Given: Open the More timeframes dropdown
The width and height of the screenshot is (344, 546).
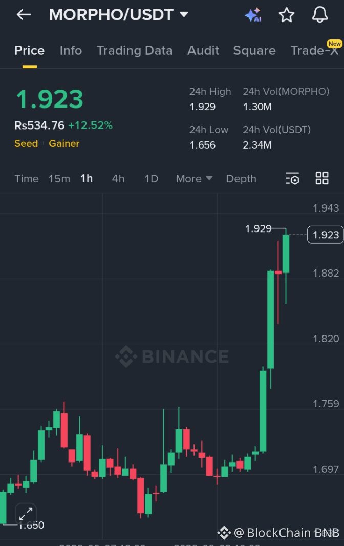Looking at the screenshot, I should click(194, 179).
